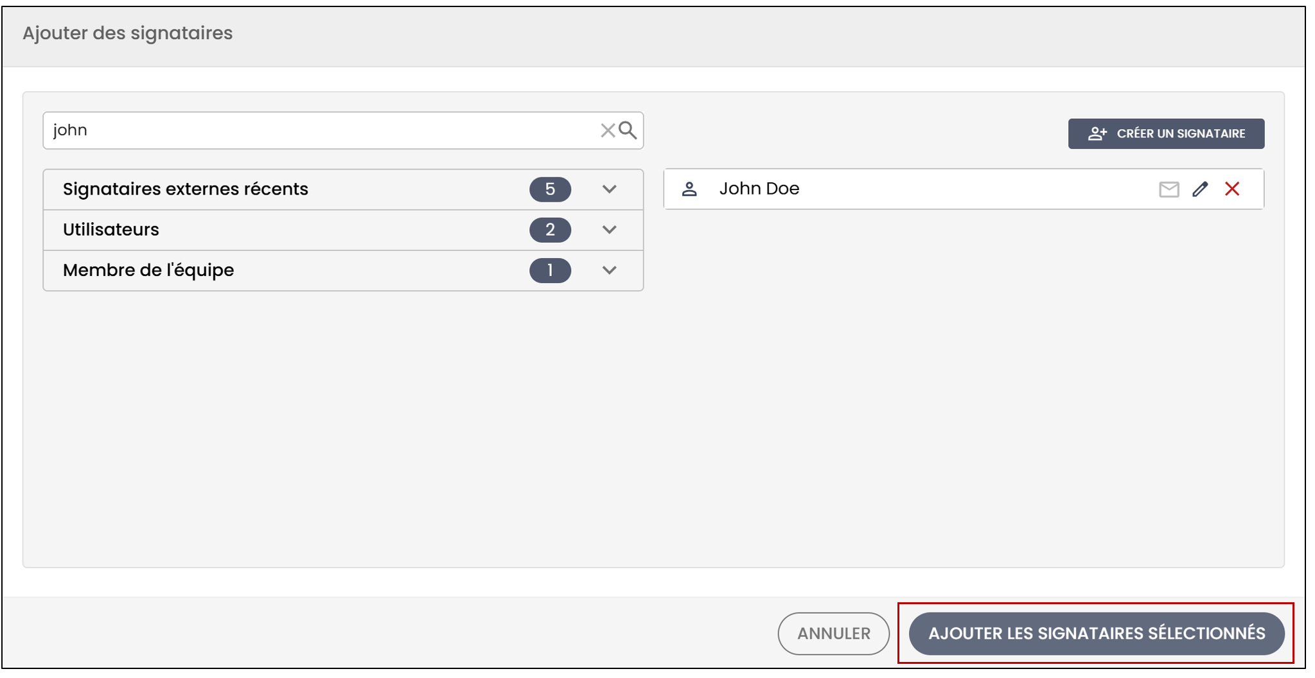Click the magnifying glass search icon

pos(628,130)
